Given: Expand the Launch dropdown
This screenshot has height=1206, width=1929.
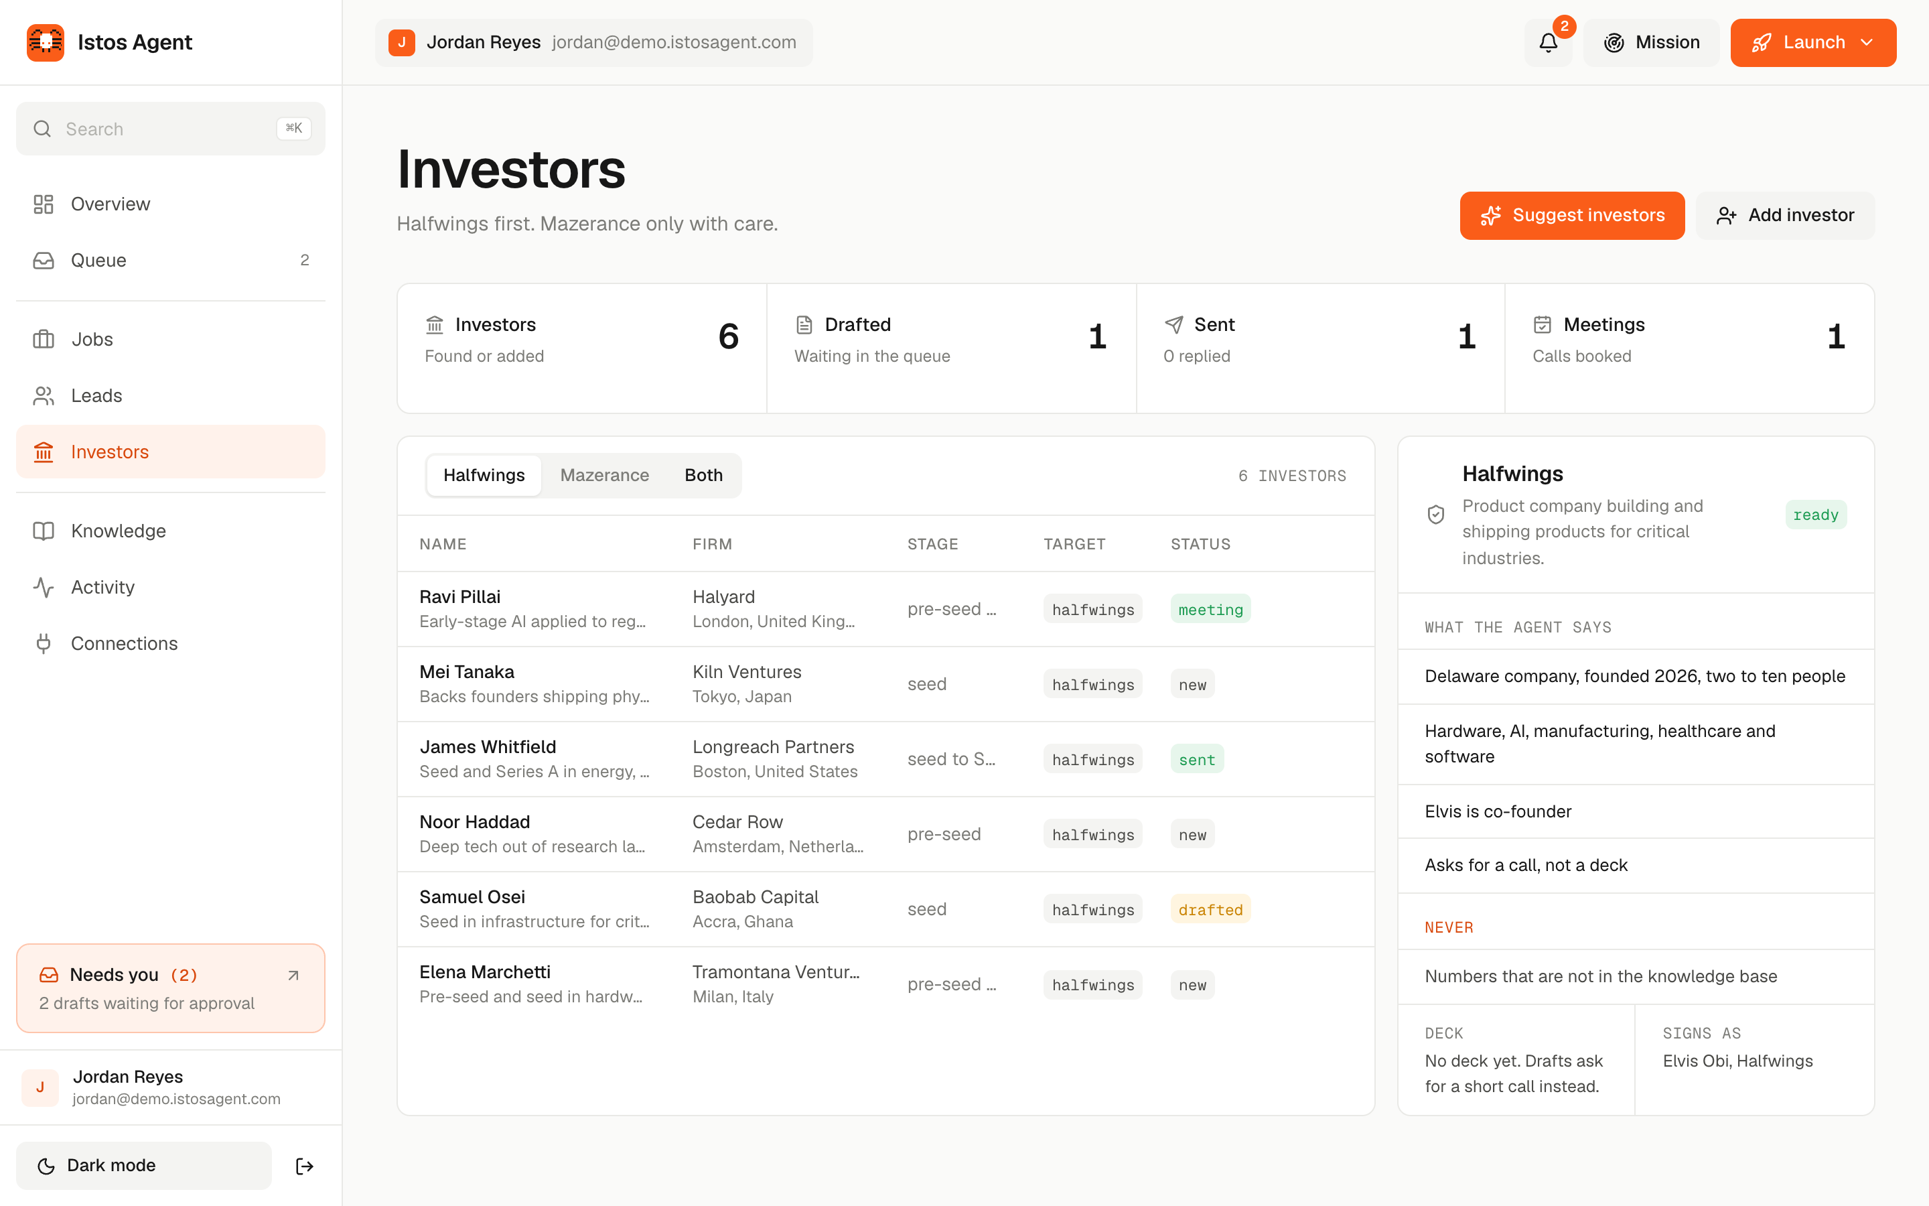Looking at the screenshot, I should tap(1812, 42).
